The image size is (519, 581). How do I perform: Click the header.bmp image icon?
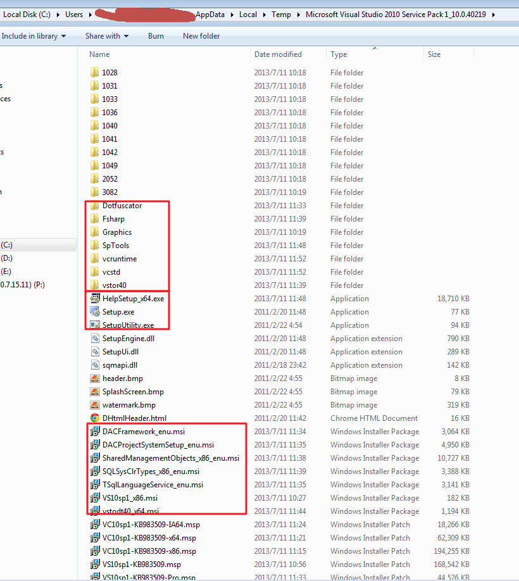(x=95, y=378)
